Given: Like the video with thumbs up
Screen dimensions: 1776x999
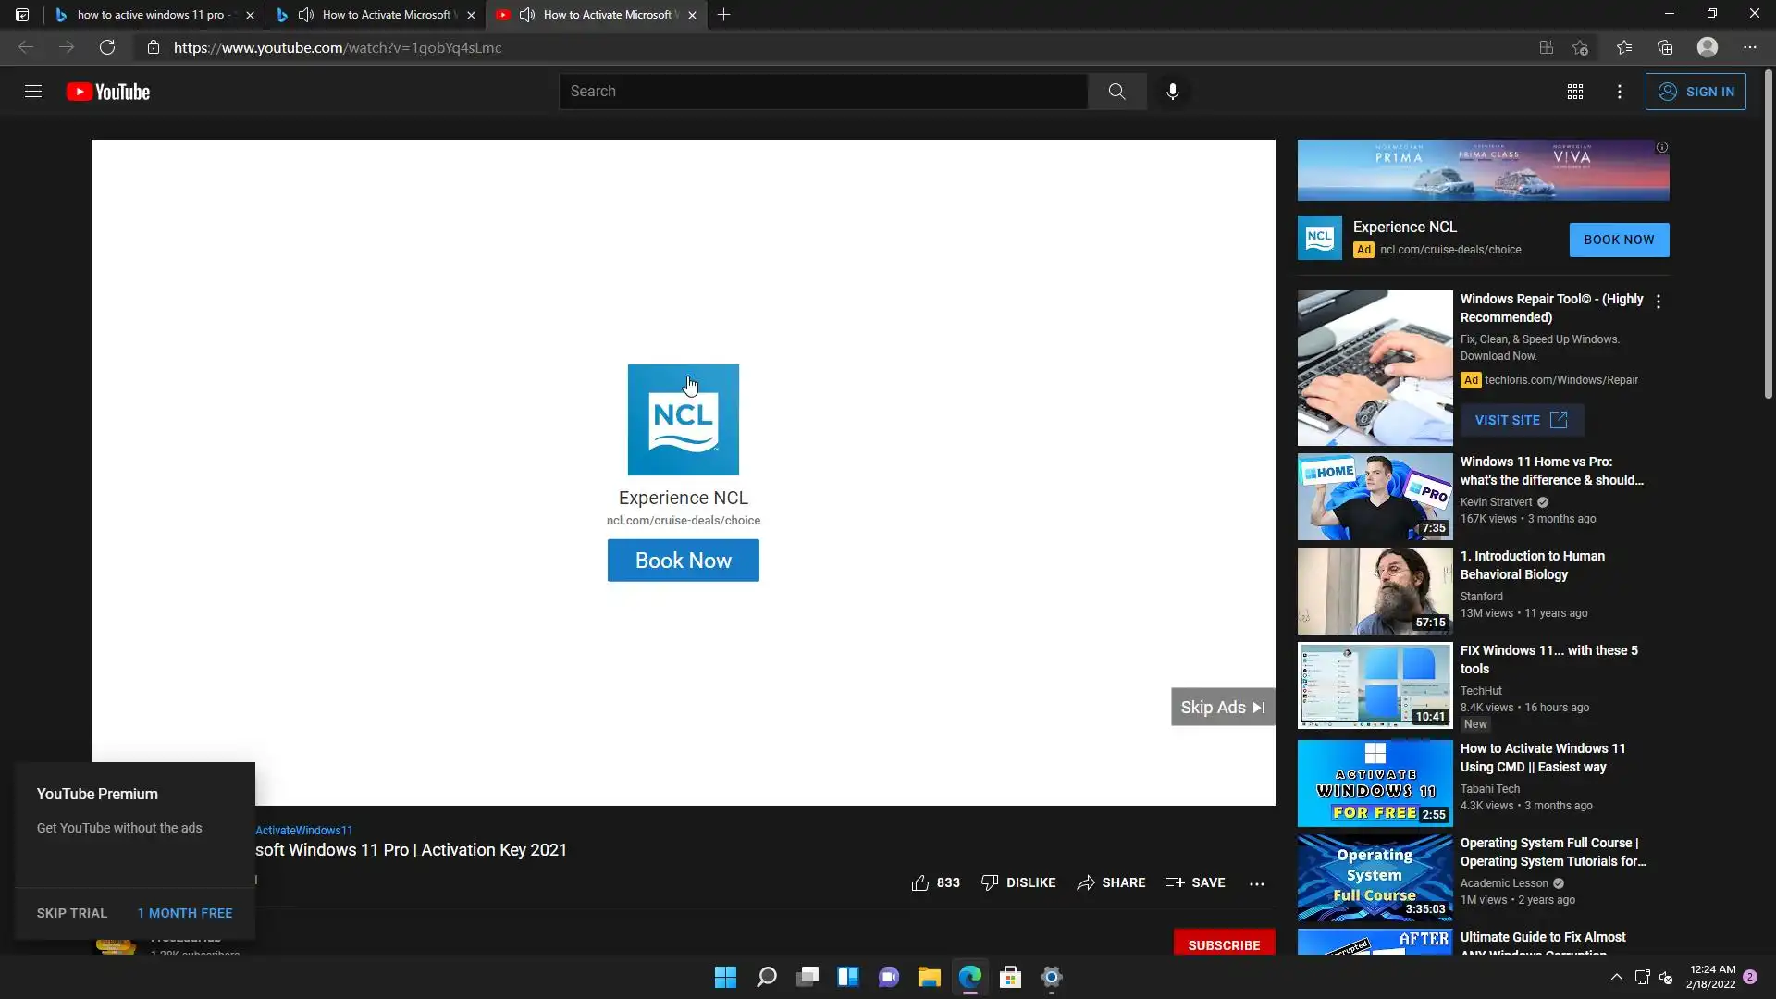Looking at the screenshot, I should [x=920, y=882].
